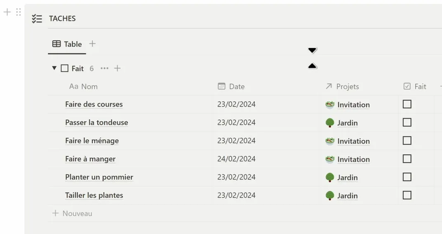The height and width of the screenshot is (234, 442).
Task: Add a new row with Nouveau
Action: tap(72, 213)
